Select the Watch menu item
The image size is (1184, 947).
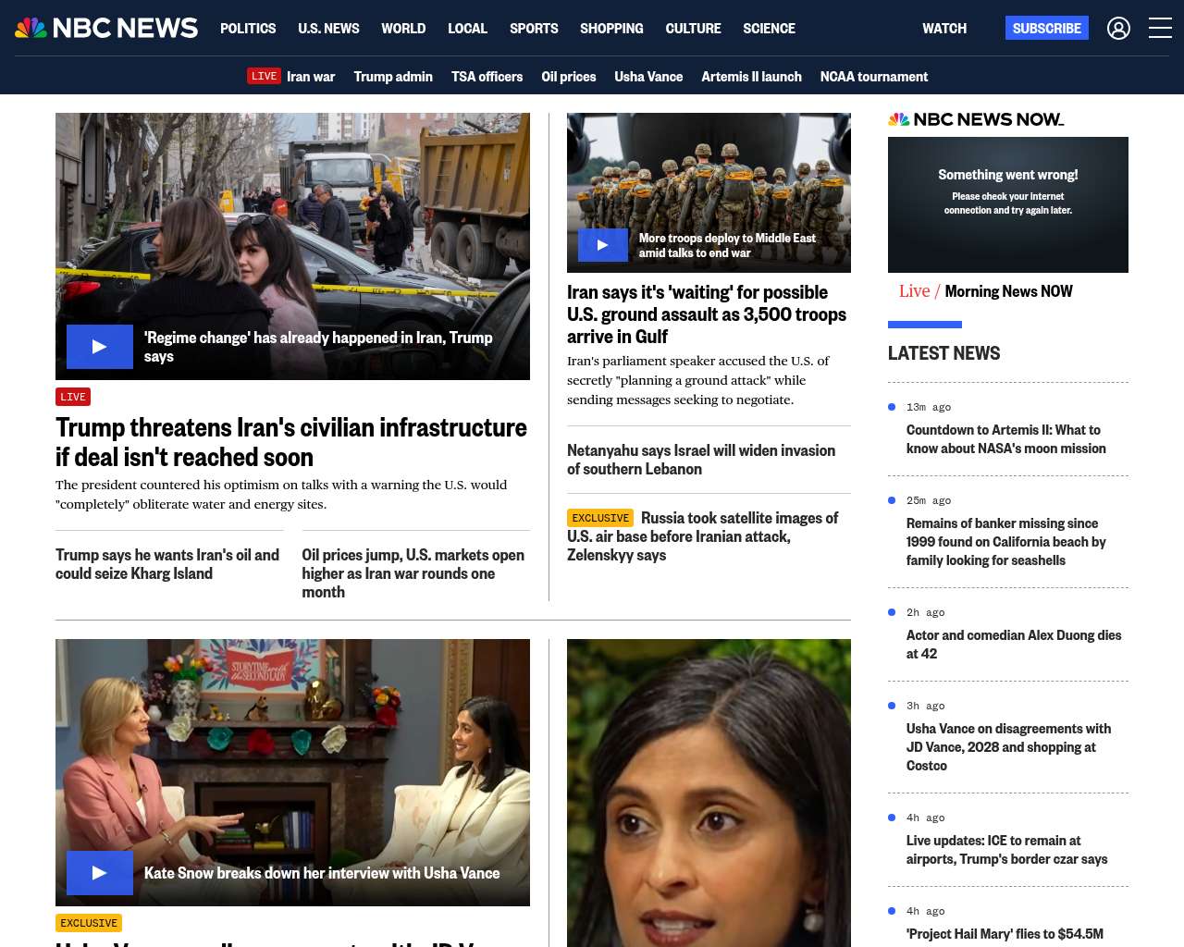(943, 29)
